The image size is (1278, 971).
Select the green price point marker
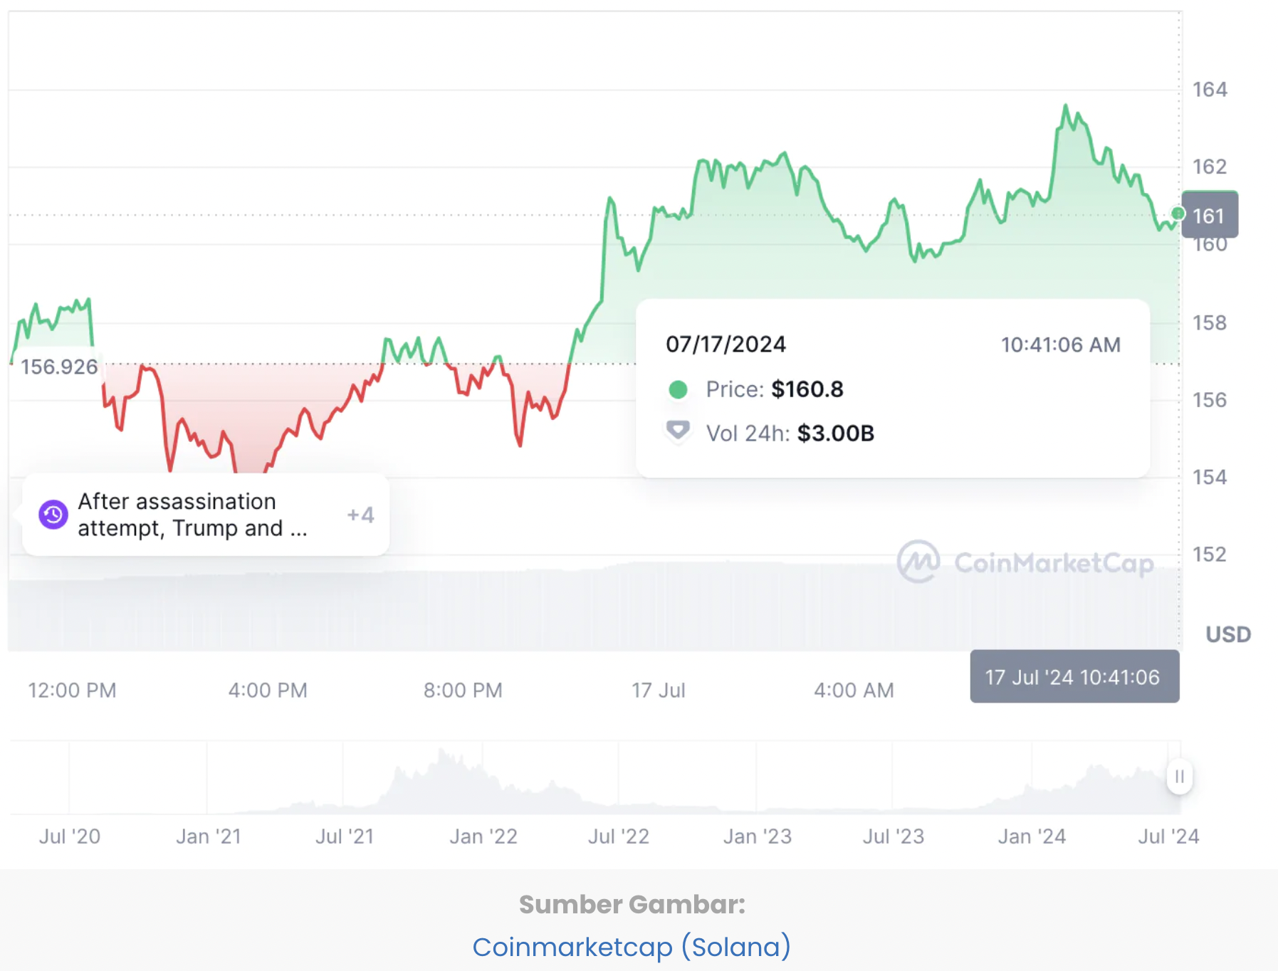[1178, 214]
